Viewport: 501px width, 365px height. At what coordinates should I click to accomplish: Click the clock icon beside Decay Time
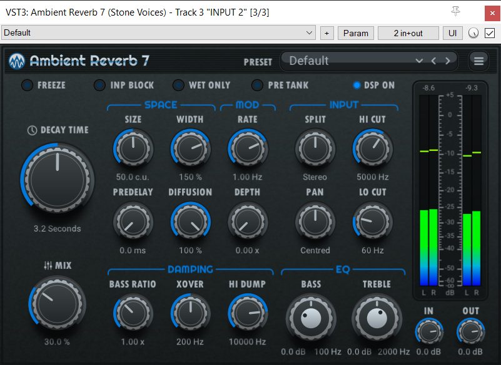pos(32,130)
